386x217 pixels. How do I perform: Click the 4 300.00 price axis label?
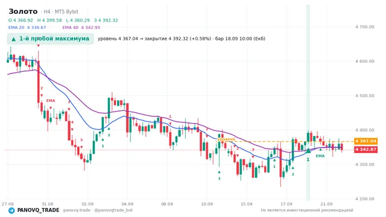click(364, 165)
